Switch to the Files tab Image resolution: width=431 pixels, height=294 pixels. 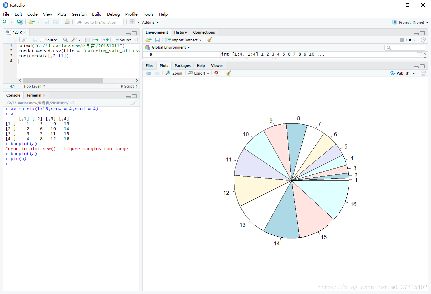click(150, 66)
